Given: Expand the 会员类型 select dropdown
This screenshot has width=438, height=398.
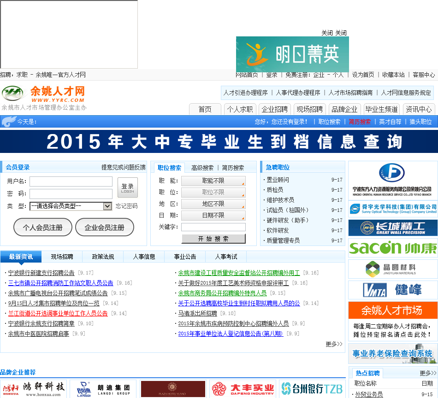Looking at the screenshot, I should 71,206.
